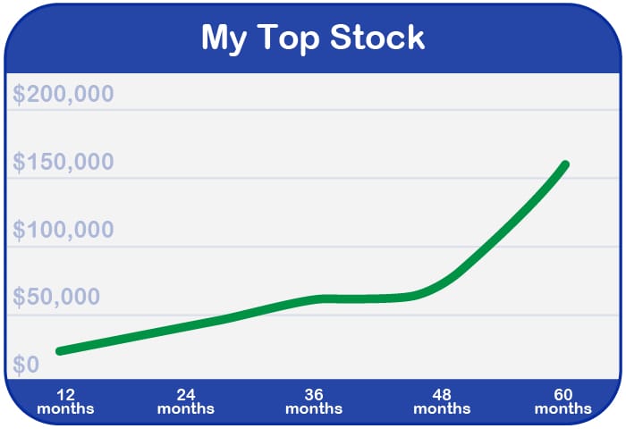Select the $0 y-axis label

[x=26, y=365]
